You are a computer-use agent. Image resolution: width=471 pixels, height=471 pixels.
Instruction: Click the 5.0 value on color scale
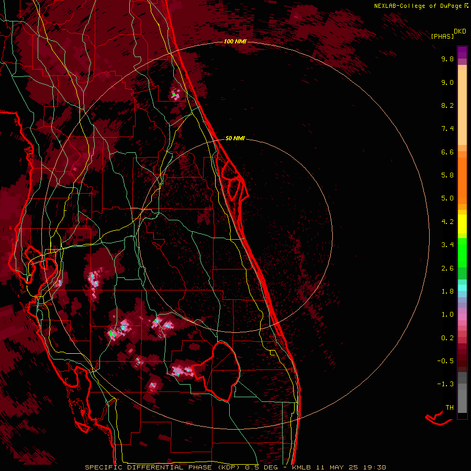pos(447,198)
